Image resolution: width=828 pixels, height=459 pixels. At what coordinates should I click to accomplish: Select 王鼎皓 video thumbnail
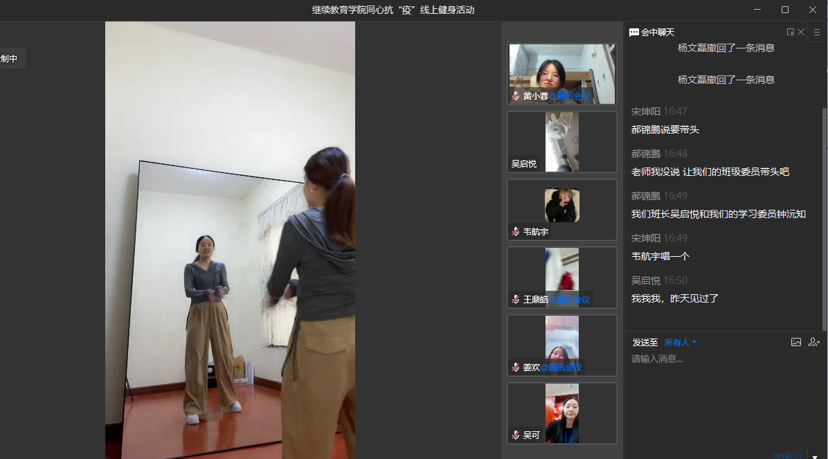point(561,277)
